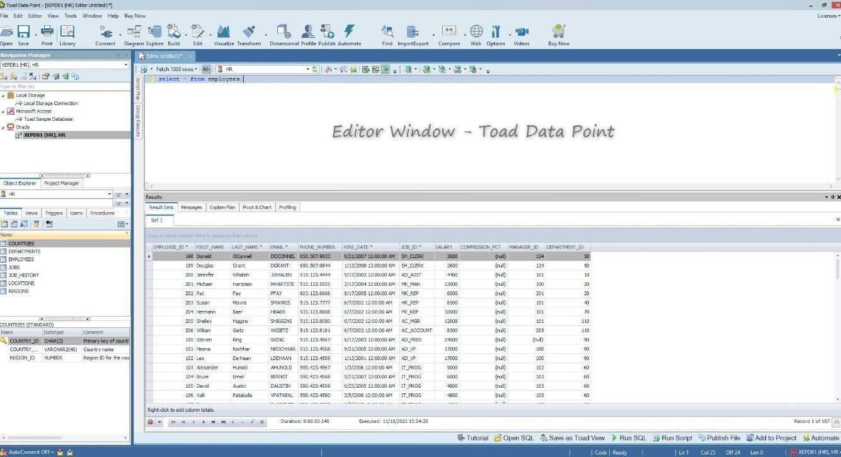
Task: Open dropdown arrow next to Connect
Action: pos(120,34)
